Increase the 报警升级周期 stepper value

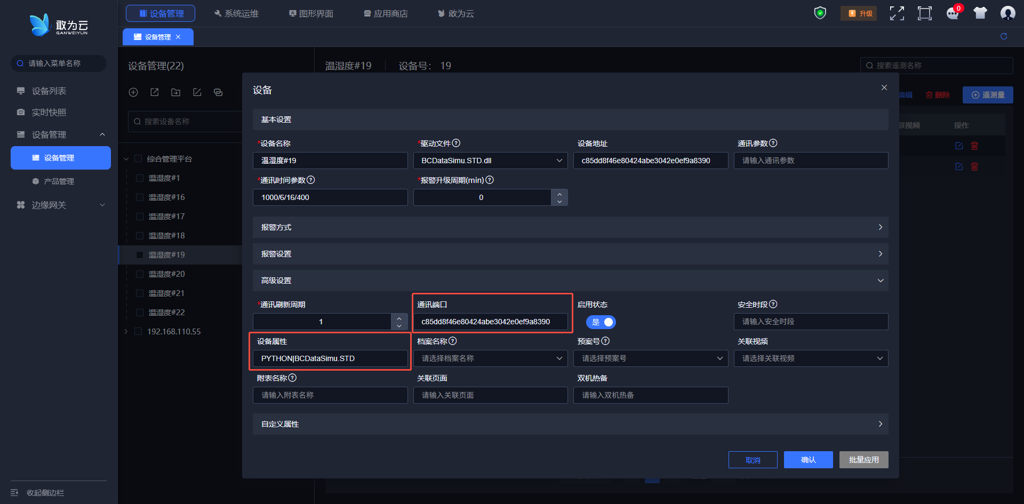(559, 194)
